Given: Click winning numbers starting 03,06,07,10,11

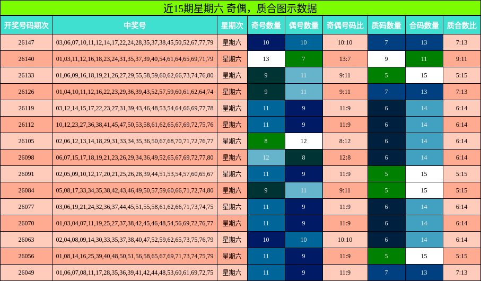Looking at the screenshot, I should click(x=135, y=42).
